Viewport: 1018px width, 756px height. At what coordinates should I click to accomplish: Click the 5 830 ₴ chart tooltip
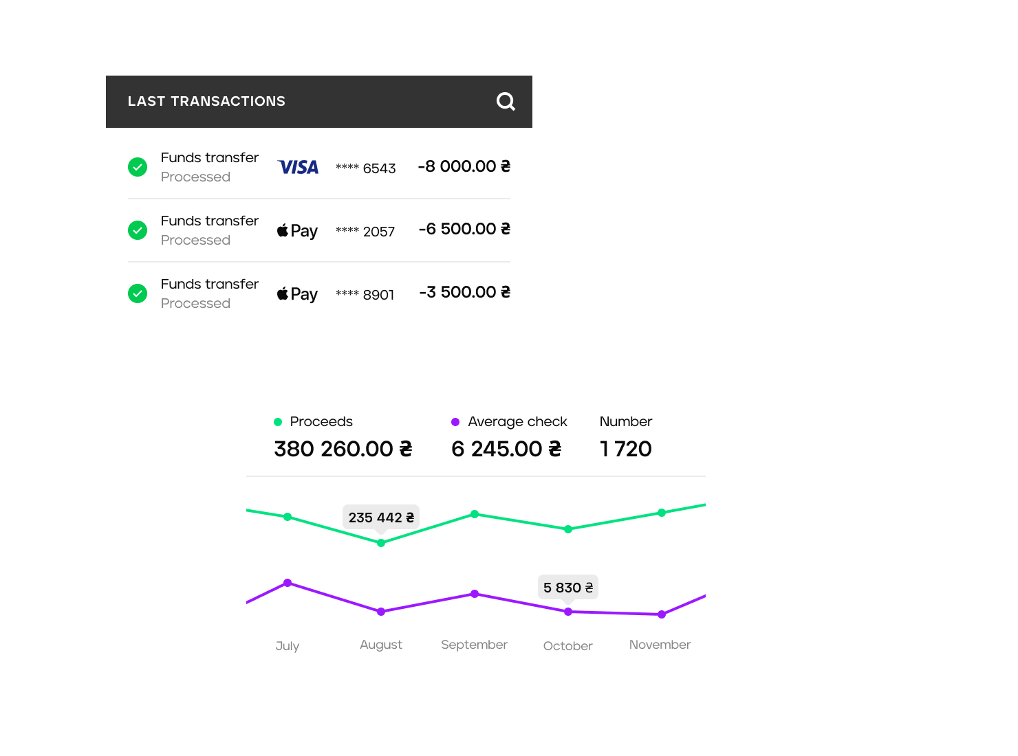point(568,588)
